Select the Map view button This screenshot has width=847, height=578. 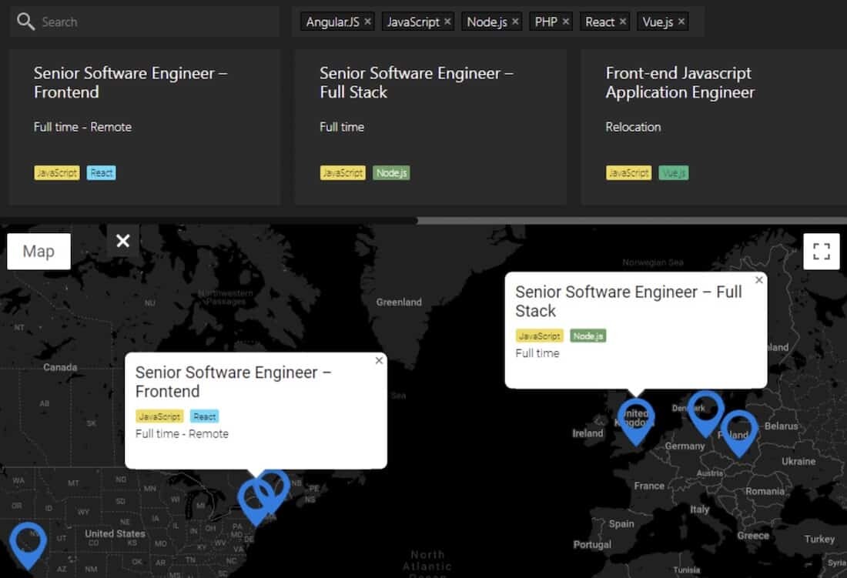(39, 252)
